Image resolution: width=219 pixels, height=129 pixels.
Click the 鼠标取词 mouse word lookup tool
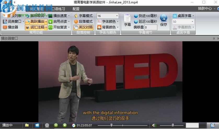(x=36, y=16)
